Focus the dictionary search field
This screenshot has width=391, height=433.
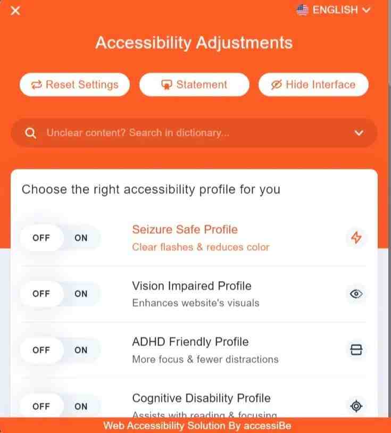[x=194, y=133]
